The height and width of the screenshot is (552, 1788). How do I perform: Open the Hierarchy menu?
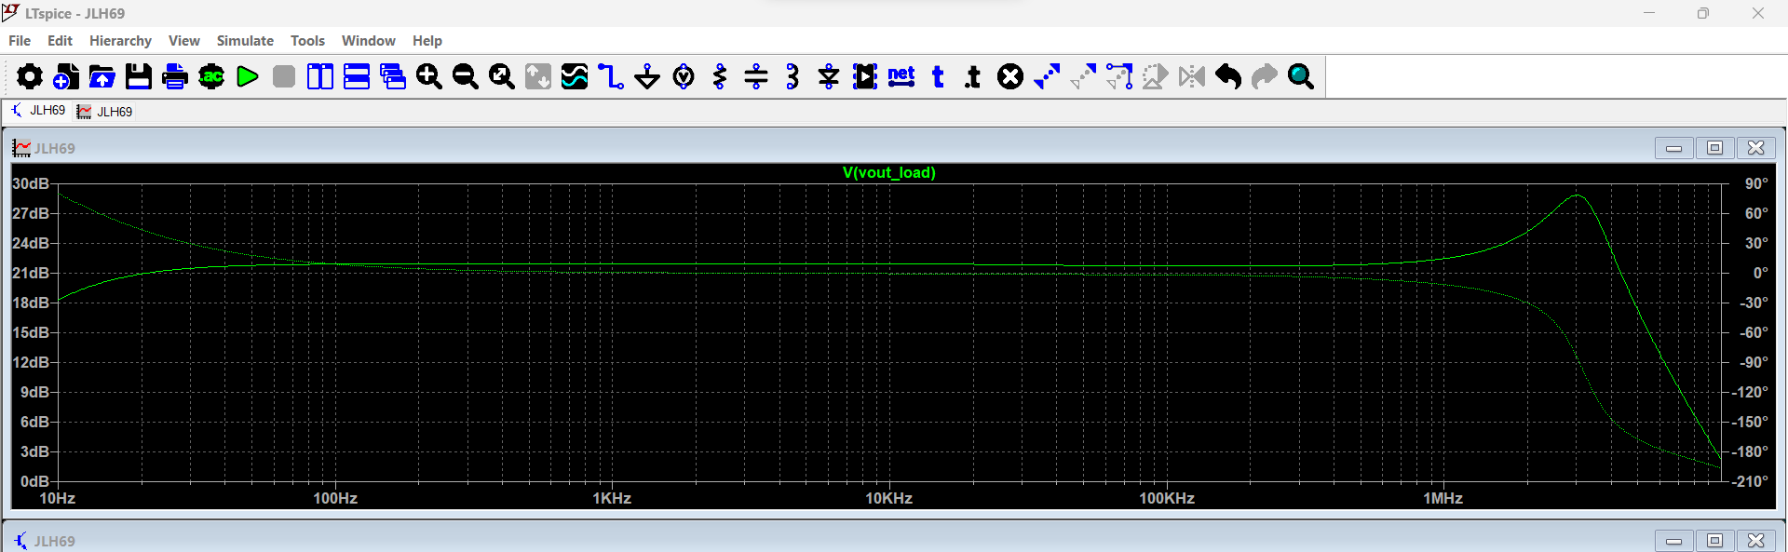(x=120, y=41)
